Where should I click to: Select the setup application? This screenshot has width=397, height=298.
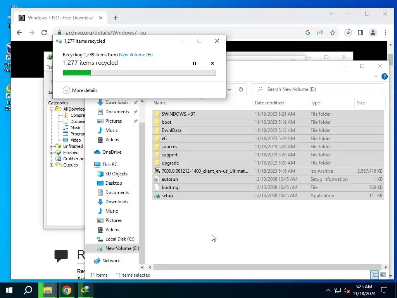268,196
